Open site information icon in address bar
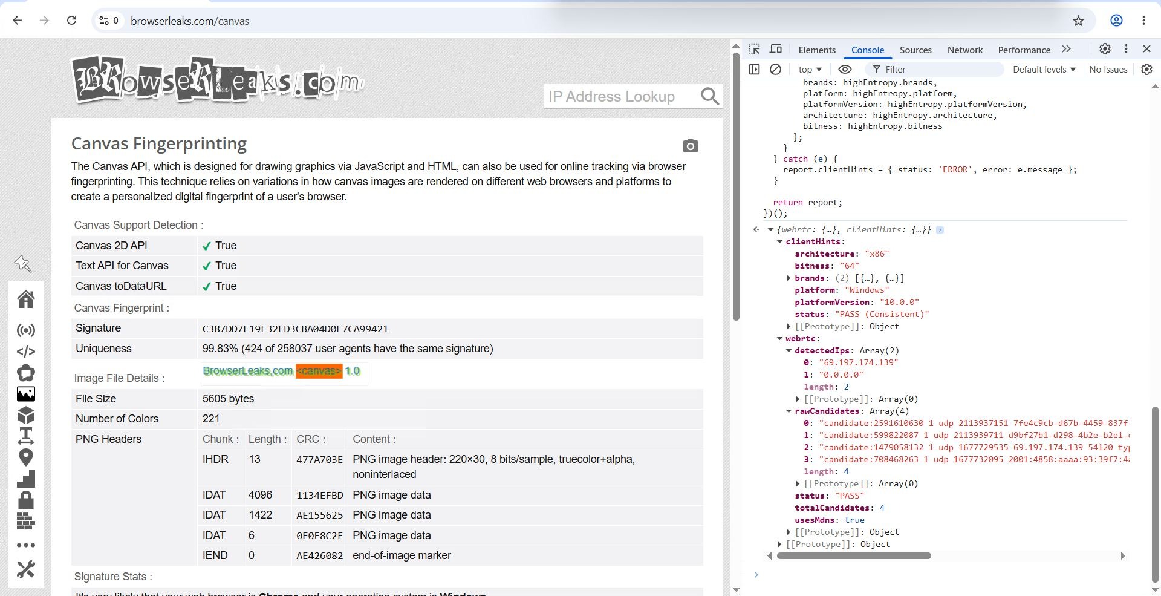1161x596 pixels. (108, 21)
